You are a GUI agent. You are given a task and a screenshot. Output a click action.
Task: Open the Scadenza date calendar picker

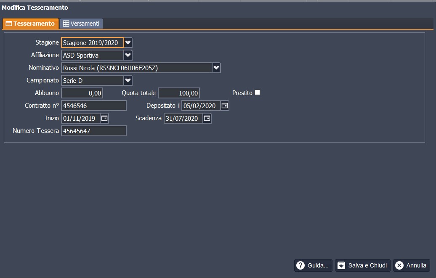pyautogui.click(x=207, y=119)
